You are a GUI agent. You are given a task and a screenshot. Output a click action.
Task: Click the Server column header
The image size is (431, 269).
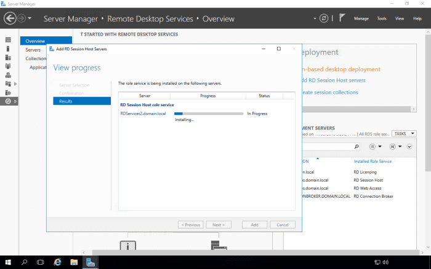145,96
